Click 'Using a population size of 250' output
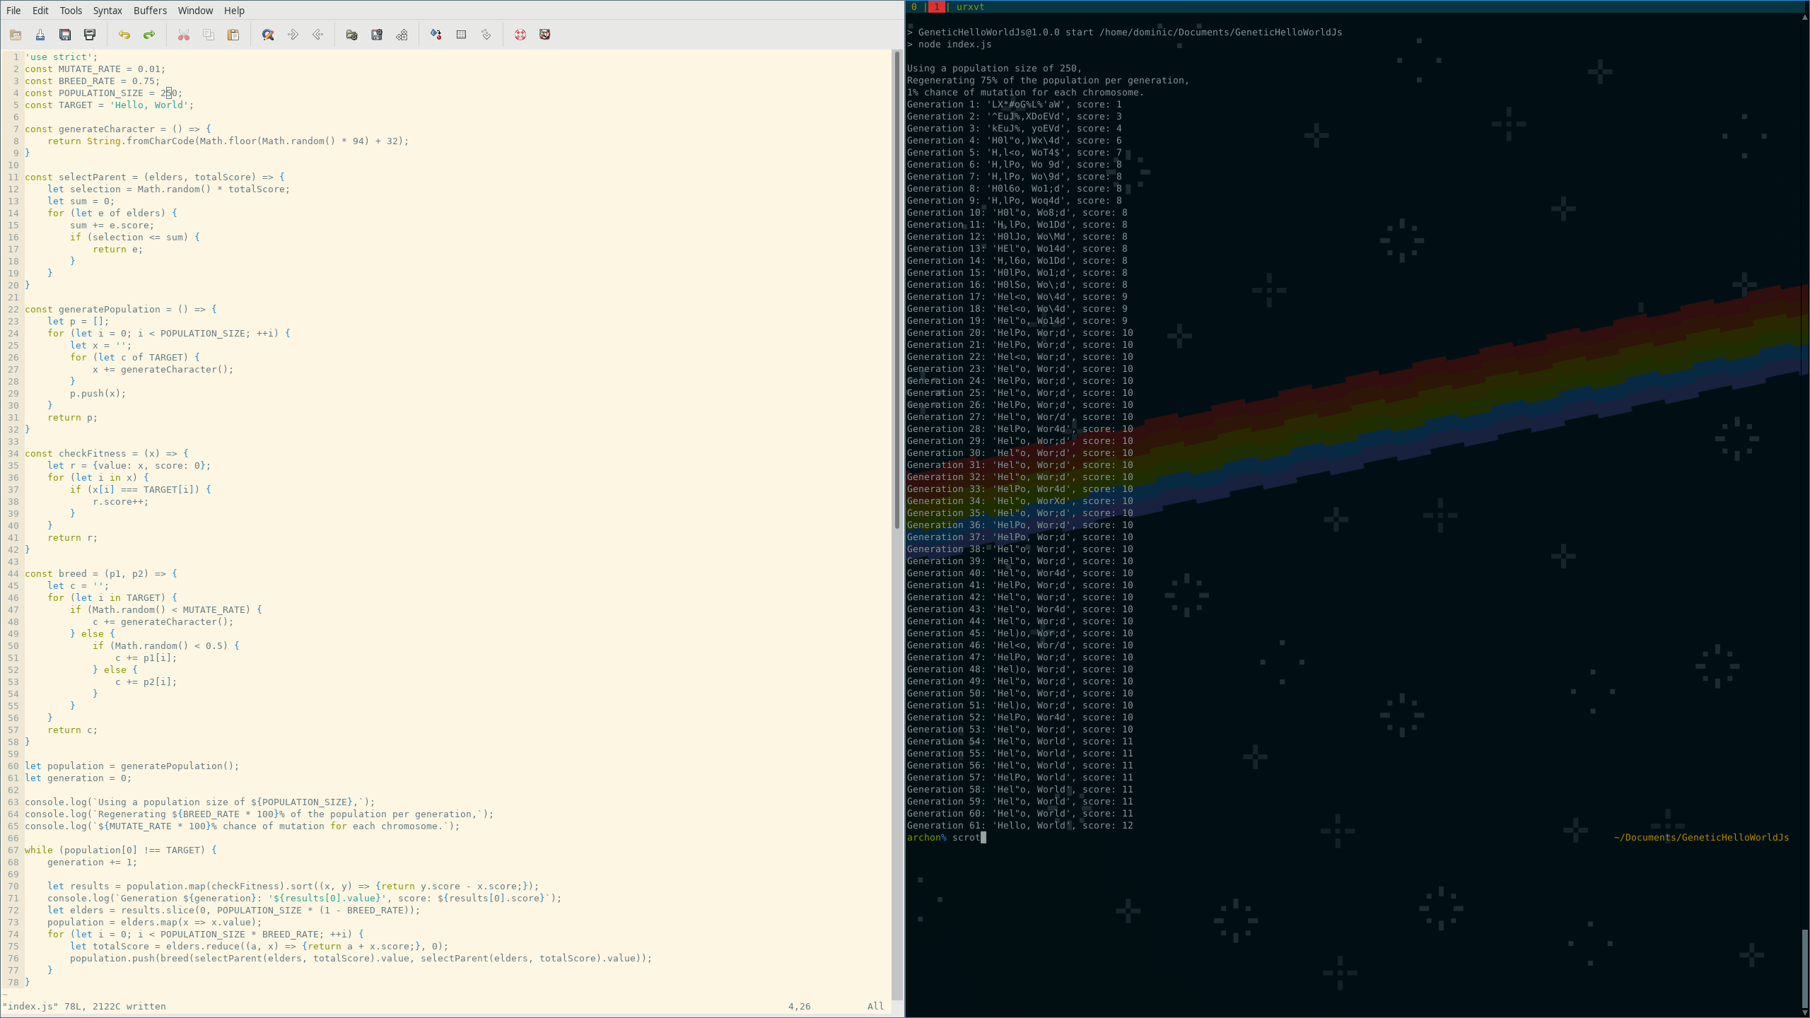This screenshot has height=1018, width=1810. 994,69
